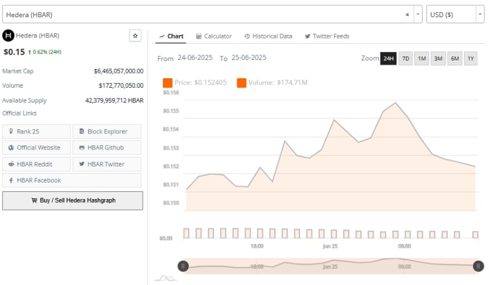Open the Twitter Feeds tab
Screen dimensions: 489x285
(x=327, y=36)
